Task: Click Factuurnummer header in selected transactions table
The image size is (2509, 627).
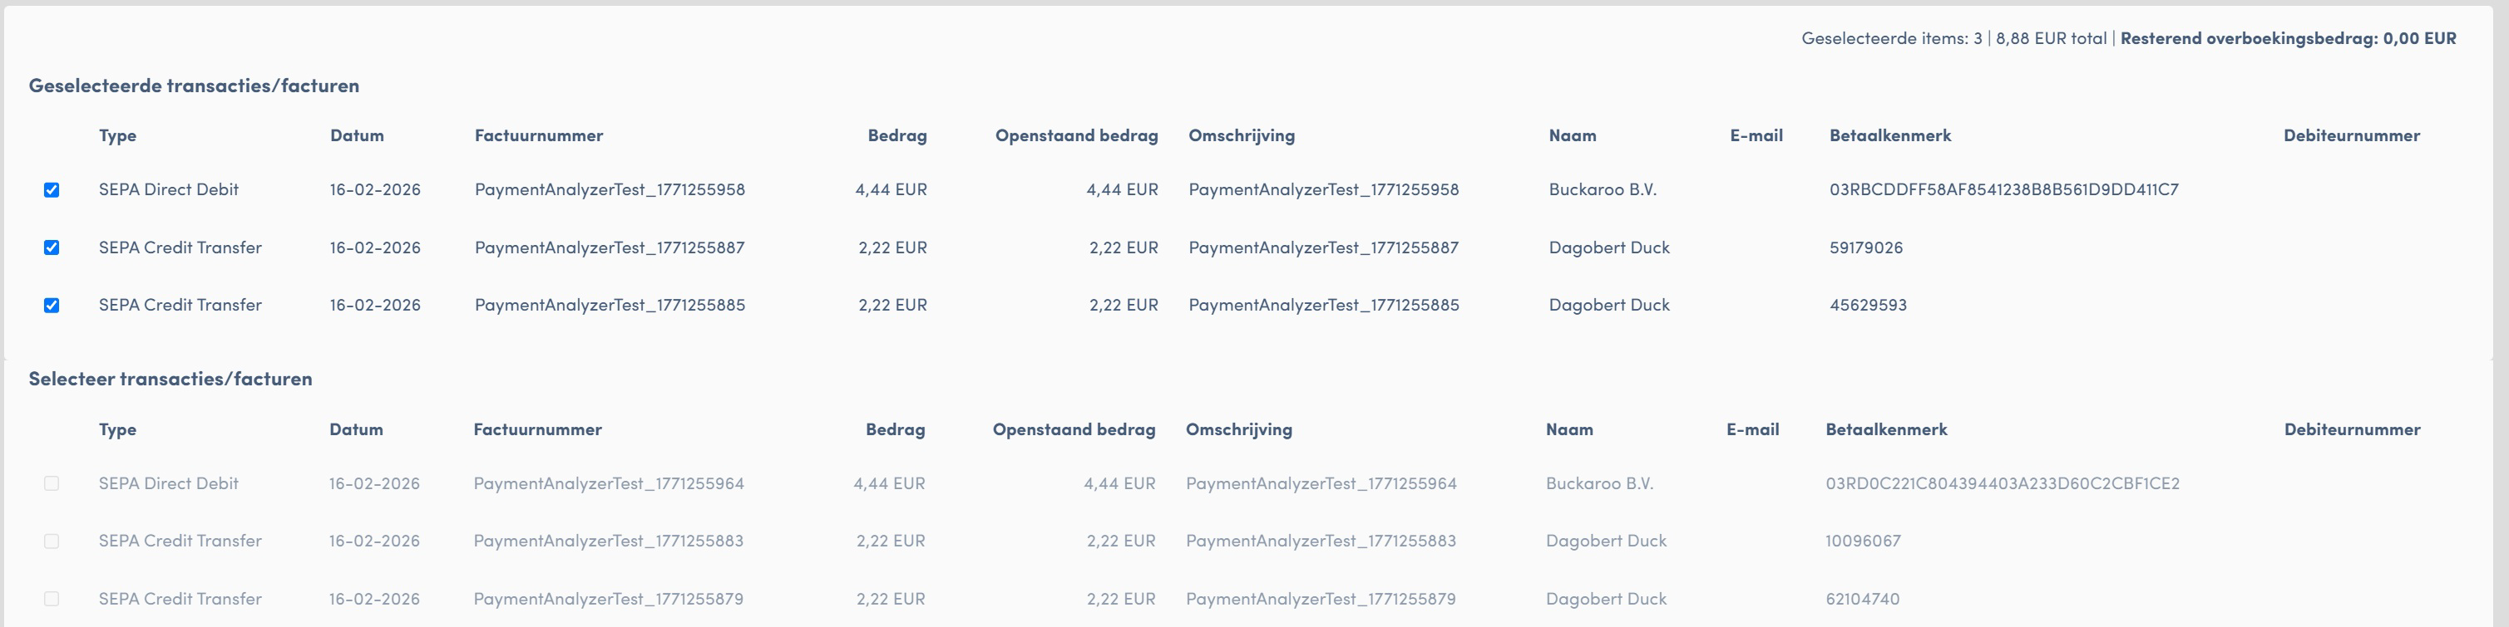Action: coord(539,135)
